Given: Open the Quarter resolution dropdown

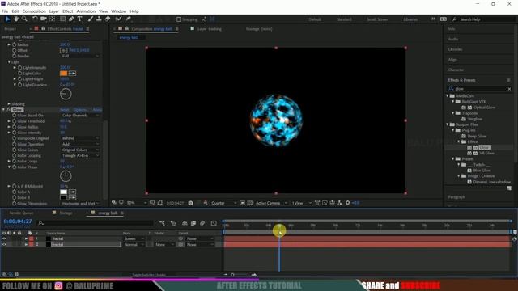Looking at the screenshot, I should [223, 203].
